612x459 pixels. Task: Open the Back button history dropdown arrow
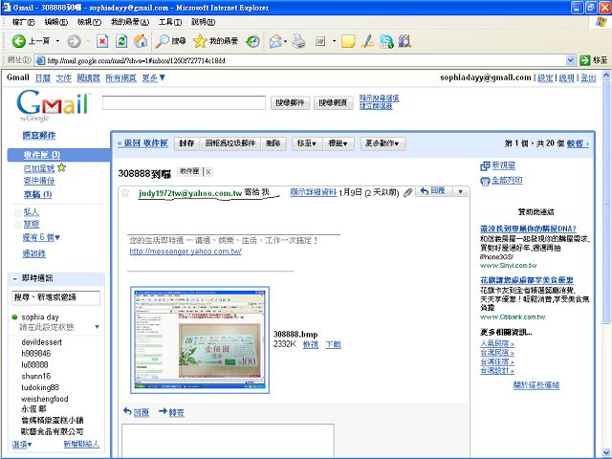[x=57, y=41]
